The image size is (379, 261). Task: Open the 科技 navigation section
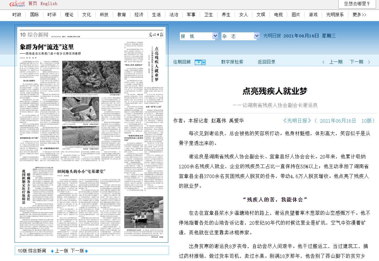[x=104, y=15]
